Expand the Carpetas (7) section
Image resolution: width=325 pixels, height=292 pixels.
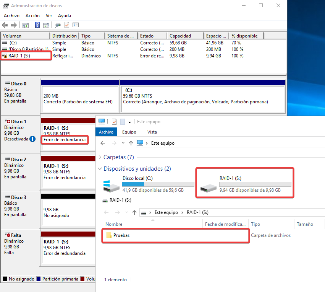pos(100,157)
